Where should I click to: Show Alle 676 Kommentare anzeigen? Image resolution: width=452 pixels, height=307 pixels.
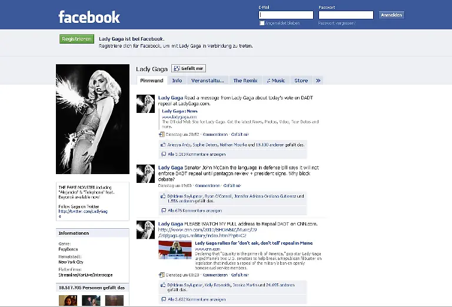195,211
